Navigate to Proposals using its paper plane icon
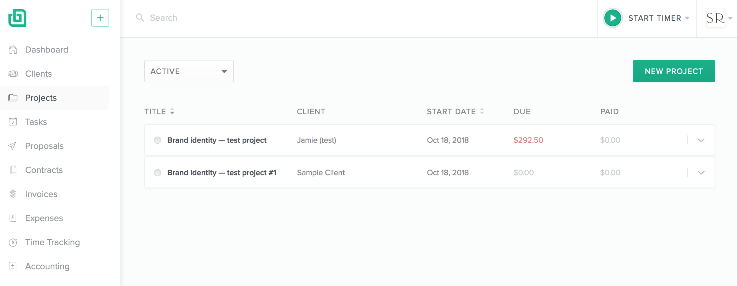This screenshot has width=737, height=286. point(13,146)
